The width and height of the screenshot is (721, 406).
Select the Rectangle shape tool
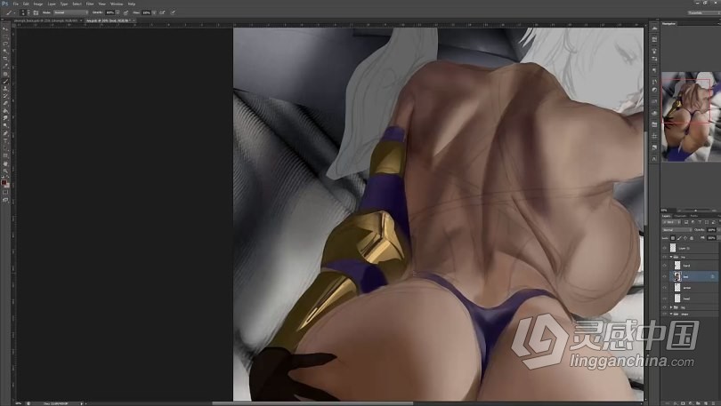tap(5, 155)
